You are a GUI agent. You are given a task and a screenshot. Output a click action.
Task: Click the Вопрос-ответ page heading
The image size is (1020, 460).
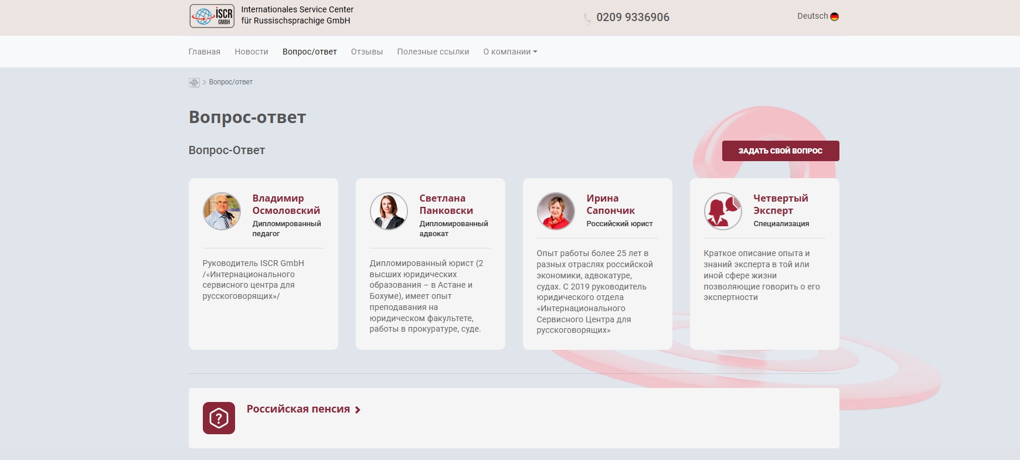(x=247, y=117)
